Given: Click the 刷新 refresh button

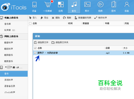Looking at the screenshot, I should [67, 18].
